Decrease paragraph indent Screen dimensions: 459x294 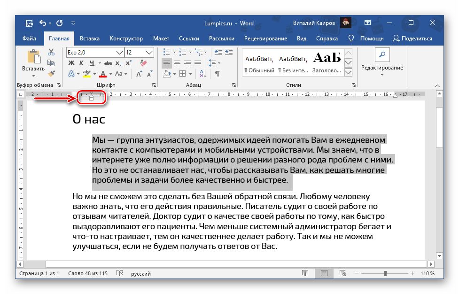pyautogui.click(x=218, y=52)
